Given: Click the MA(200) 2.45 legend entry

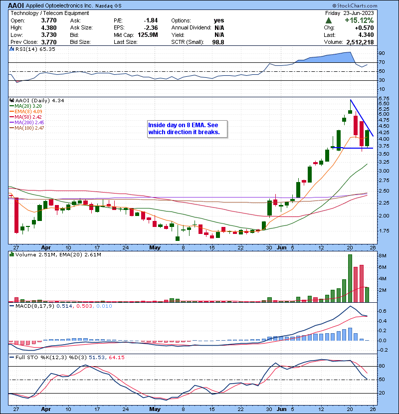Looking at the screenshot, I should click(26, 123).
